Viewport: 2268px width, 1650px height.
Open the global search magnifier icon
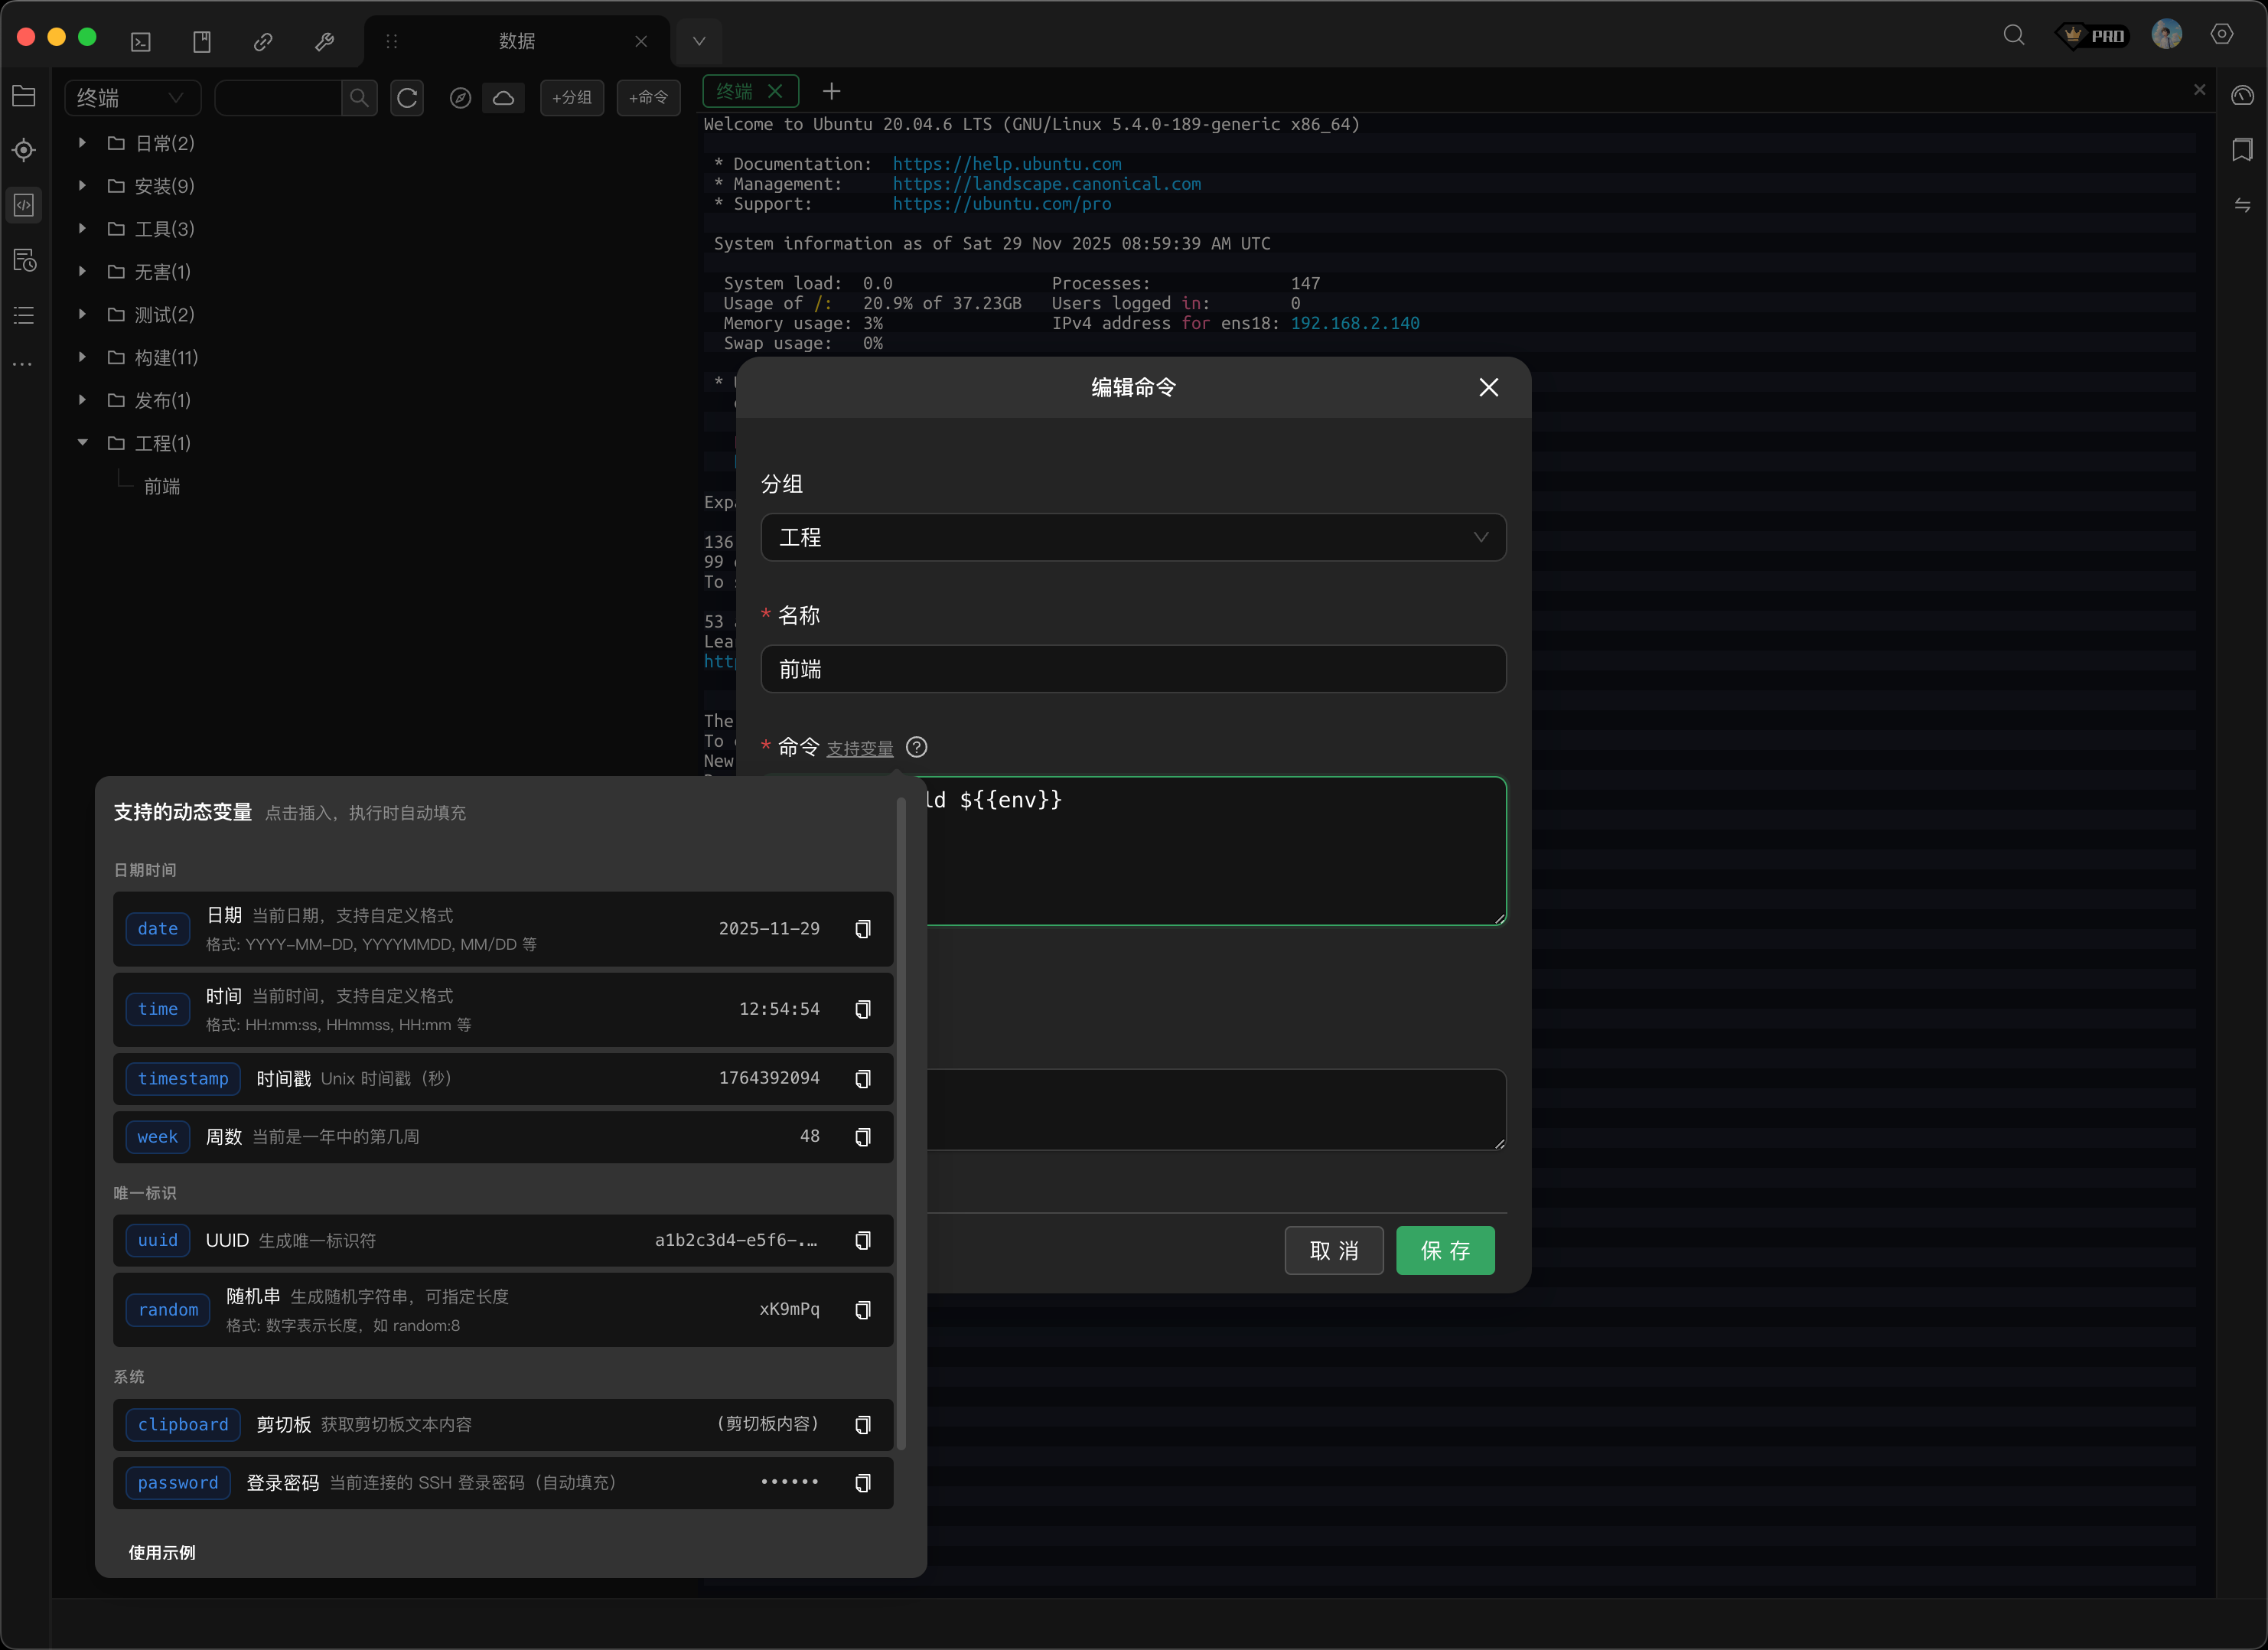[x=2013, y=36]
